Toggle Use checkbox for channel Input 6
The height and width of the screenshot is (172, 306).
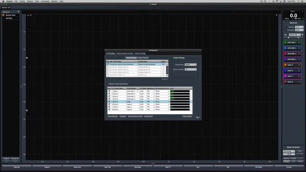[x=109, y=104]
